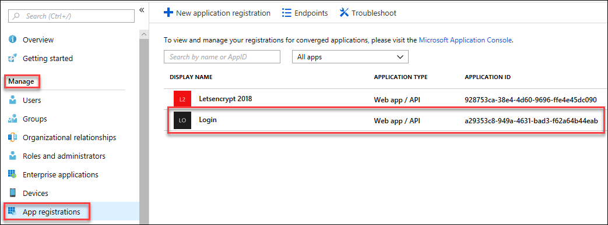Click the Troubleshoot wrench icon

[x=344, y=13]
